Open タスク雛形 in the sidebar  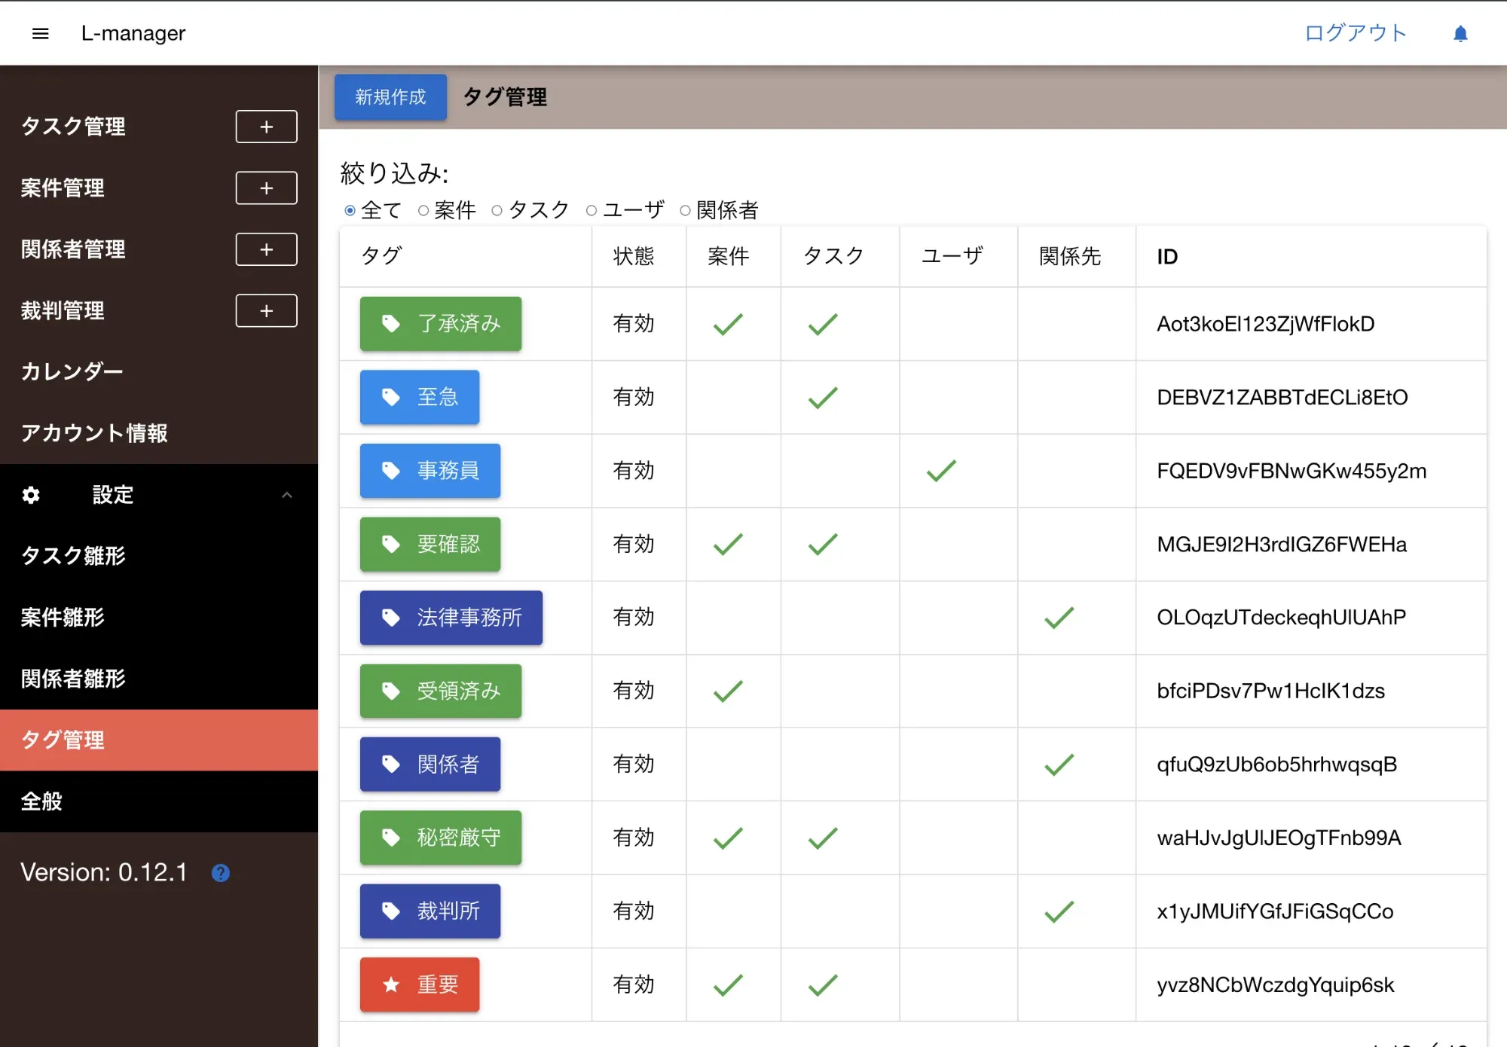pyautogui.click(x=73, y=556)
